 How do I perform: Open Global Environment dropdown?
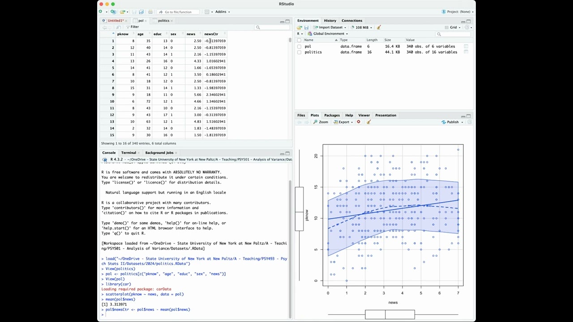click(x=328, y=34)
